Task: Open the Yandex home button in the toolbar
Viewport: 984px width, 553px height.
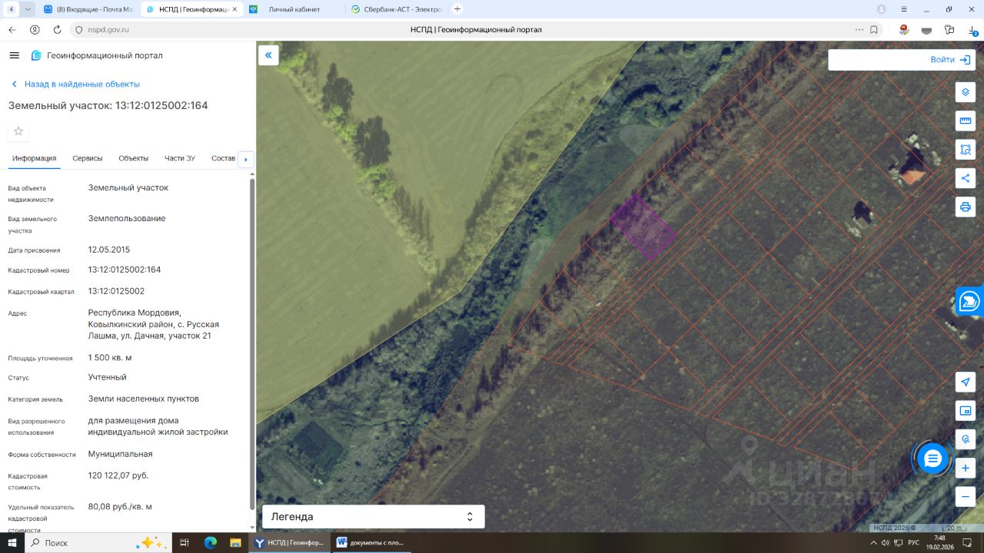Action: tap(35, 30)
